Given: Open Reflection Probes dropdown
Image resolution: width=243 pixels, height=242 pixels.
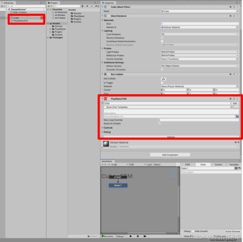Looking at the screenshot, I should tap(200, 55).
